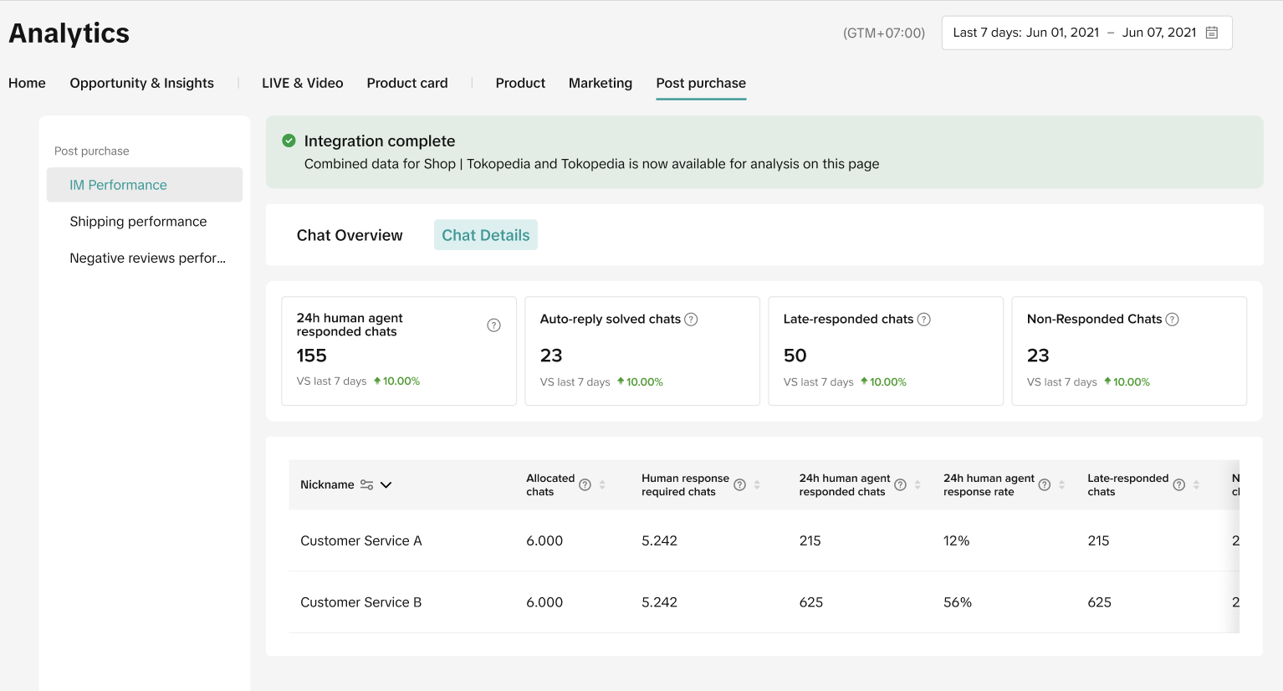Viewport: 1283px width, 691px height.
Task: Expand the Nickname dropdown chevron
Action: 386,485
